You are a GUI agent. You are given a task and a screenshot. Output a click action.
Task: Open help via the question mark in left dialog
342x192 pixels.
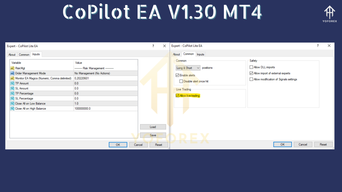[x=153, y=46]
